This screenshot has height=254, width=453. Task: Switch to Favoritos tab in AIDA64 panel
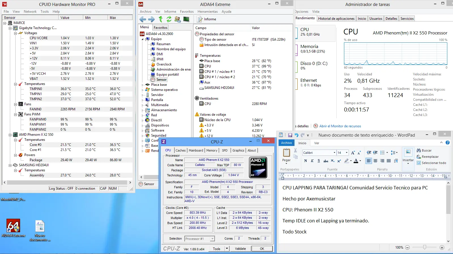click(x=161, y=28)
